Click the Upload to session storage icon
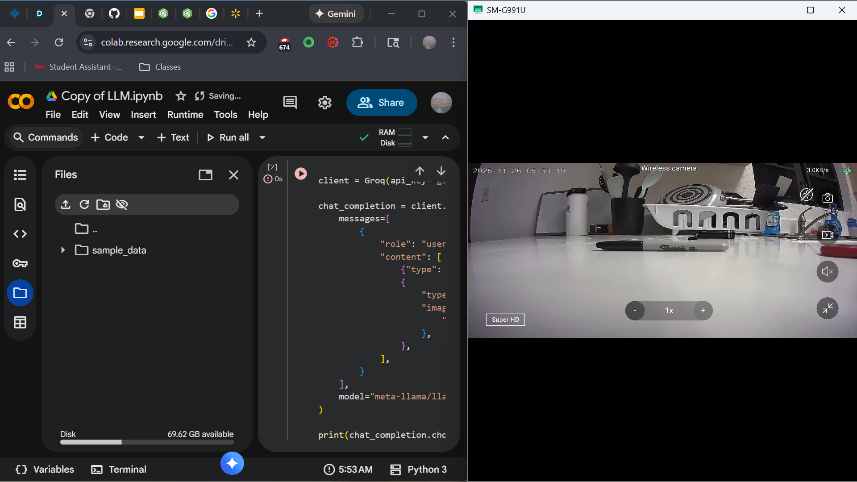The height and width of the screenshot is (482, 857). pos(66,204)
